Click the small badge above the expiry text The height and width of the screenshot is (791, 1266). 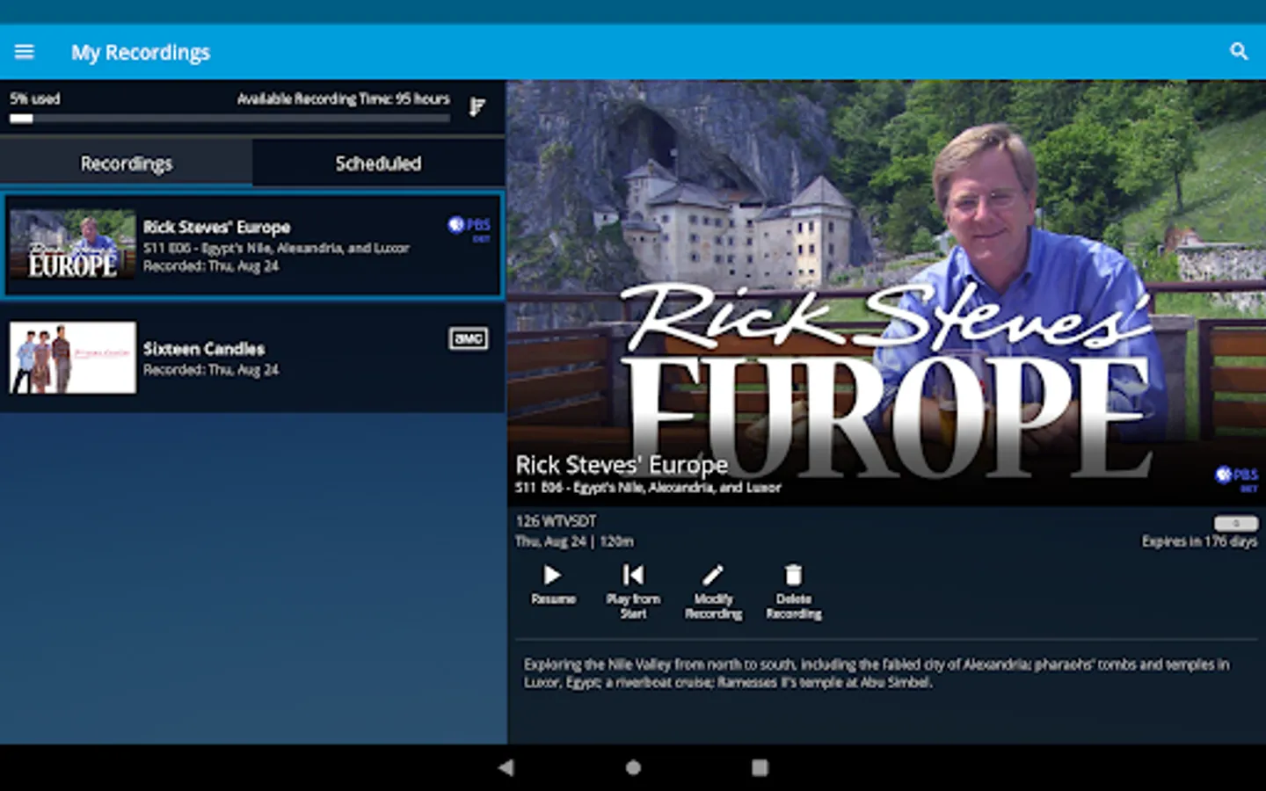(1235, 523)
